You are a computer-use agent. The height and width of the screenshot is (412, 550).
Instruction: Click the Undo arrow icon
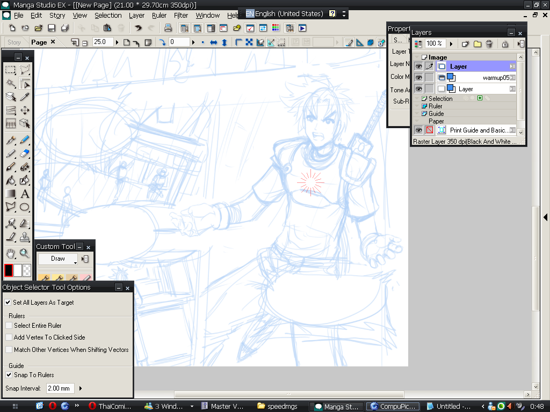coord(139,28)
